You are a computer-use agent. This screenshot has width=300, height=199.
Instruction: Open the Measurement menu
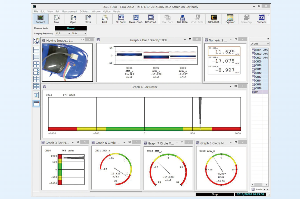coord(69,12)
